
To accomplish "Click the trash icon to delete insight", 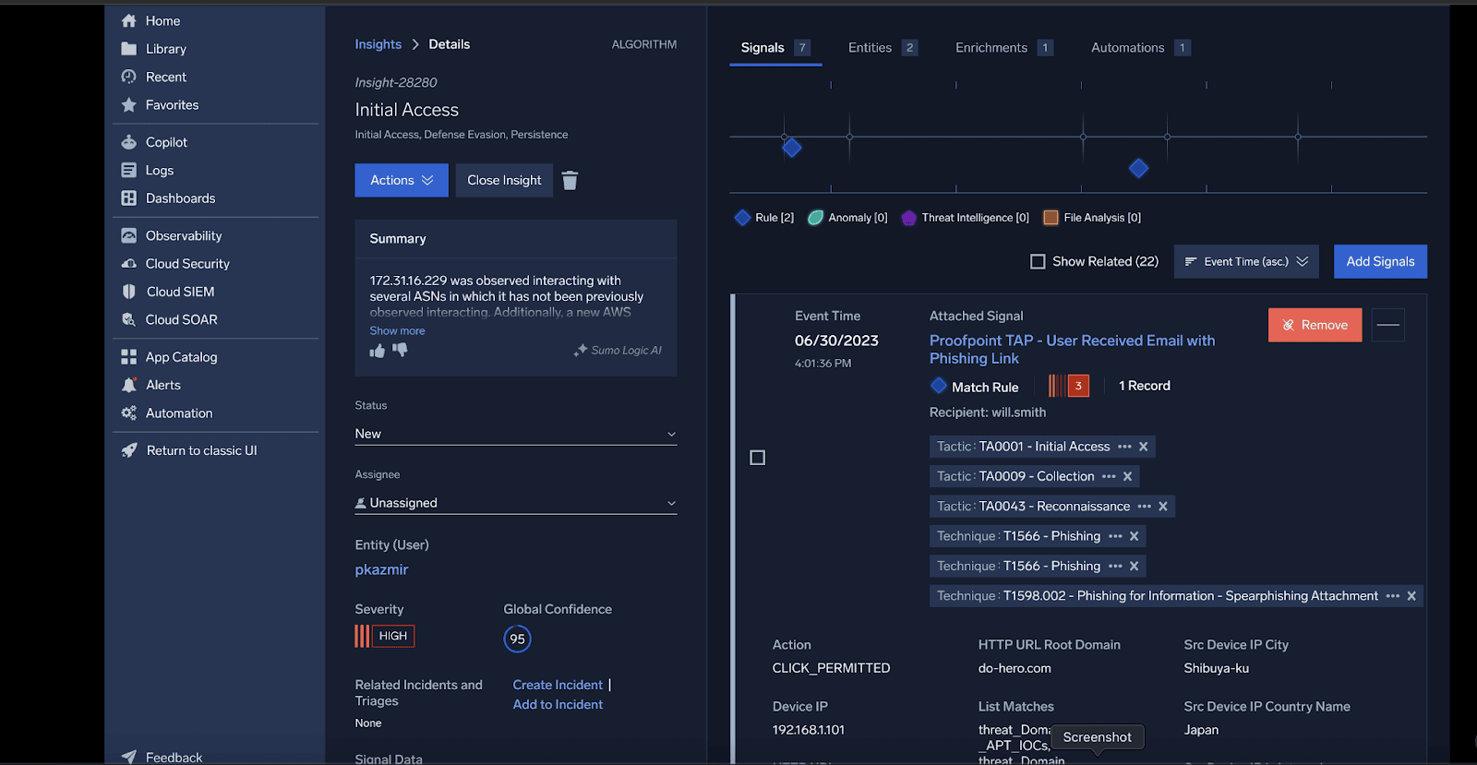I will point(570,181).
